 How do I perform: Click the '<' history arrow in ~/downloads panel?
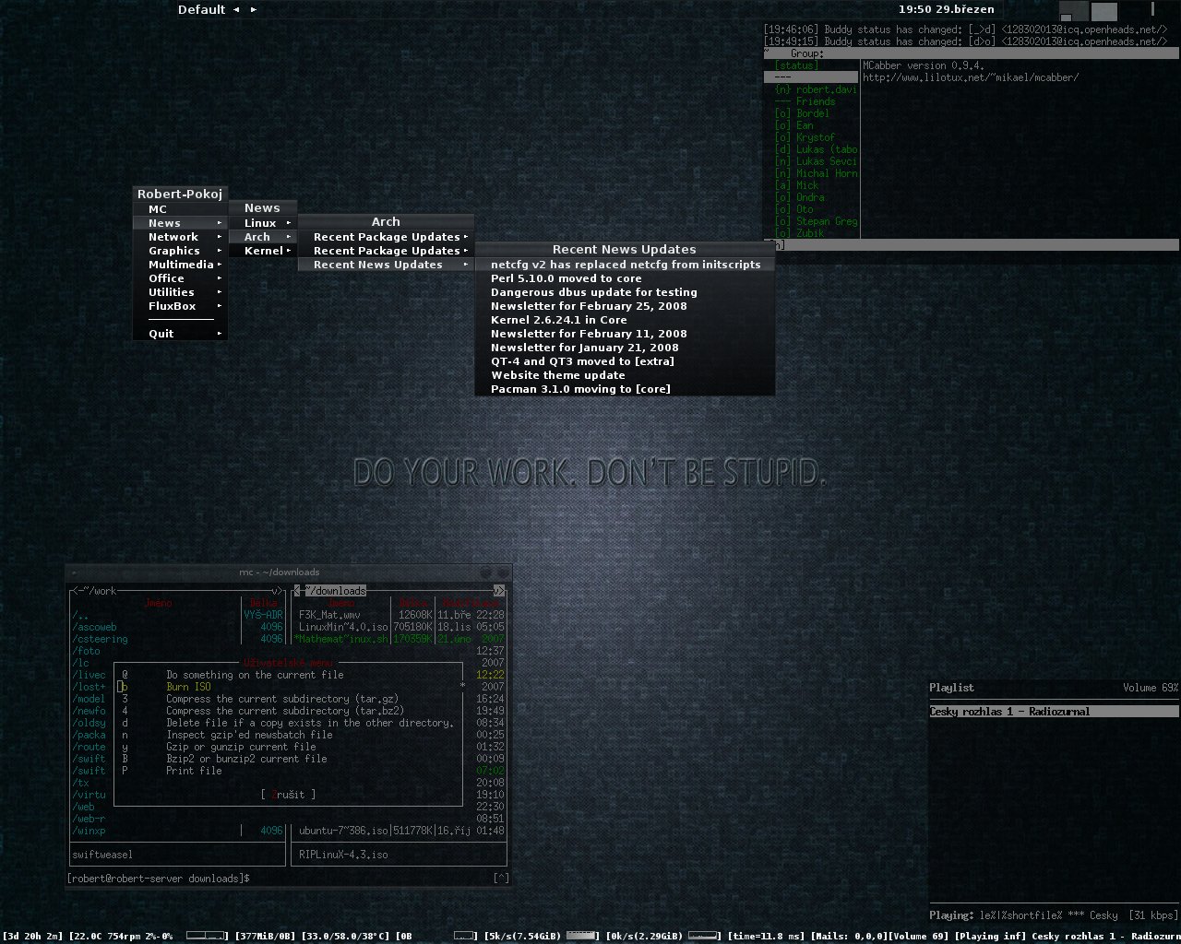coord(297,591)
